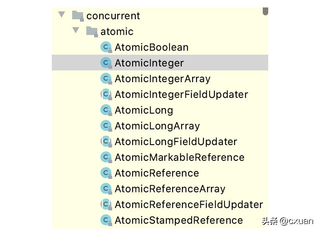Click the AtomicIntegerFieldUpdater abstract class icon
The width and height of the screenshot is (320, 232).
[x=106, y=94]
